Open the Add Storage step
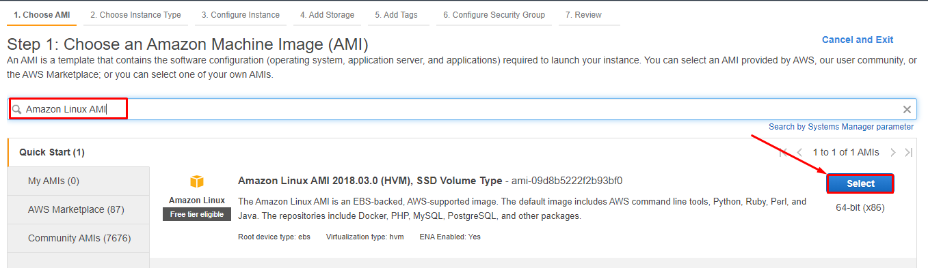Image resolution: width=928 pixels, height=268 pixels. (327, 15)
